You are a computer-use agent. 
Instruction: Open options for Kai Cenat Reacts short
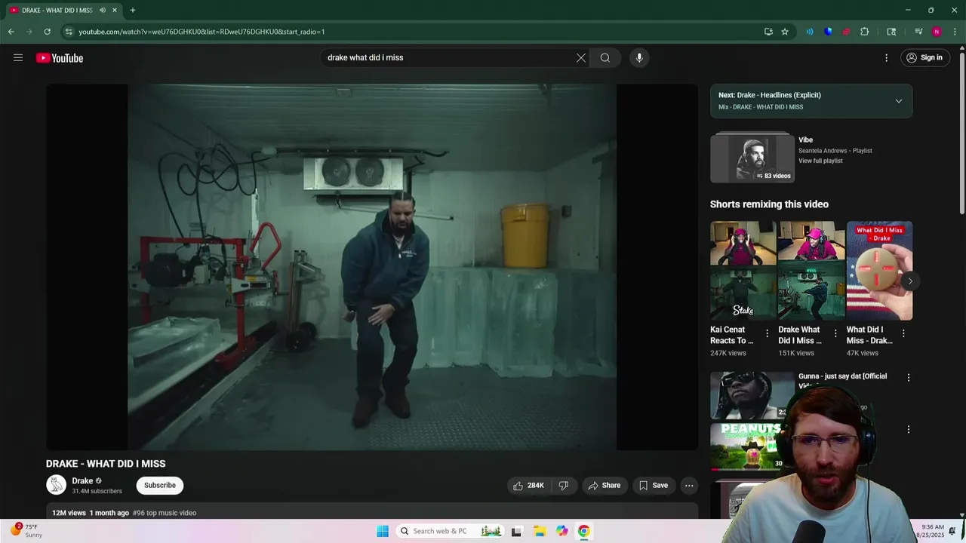click(767, 333)
